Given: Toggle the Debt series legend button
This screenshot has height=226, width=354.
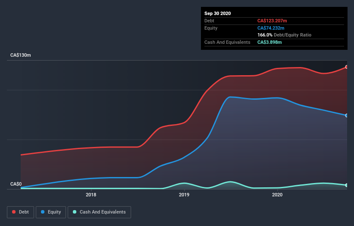Looking at the screenshot, I should click(20, 212).
